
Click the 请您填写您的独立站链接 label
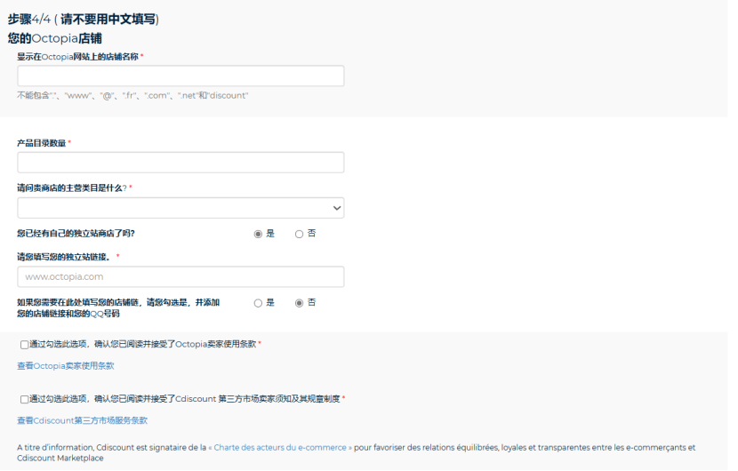(64, 257)
